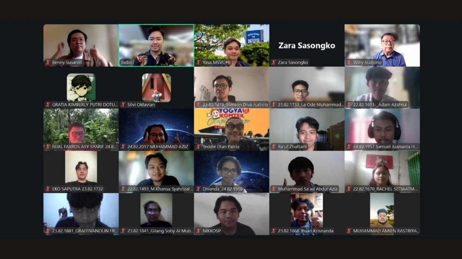Click muted mic icon next to Divanda_24.82.1958
Viewport: 462px width, 259px height.
pos(199,189)
